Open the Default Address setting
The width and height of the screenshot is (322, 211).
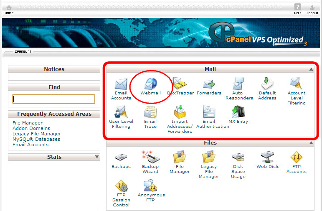(x=267, y=83)
